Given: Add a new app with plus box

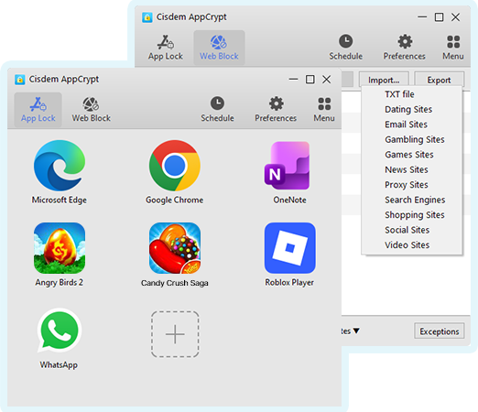Looking at the screenshot, I should 175,334.
